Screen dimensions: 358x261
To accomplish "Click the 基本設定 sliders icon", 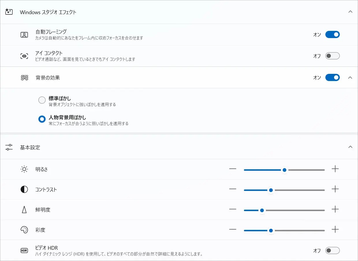I will click(x=9, y=147).
